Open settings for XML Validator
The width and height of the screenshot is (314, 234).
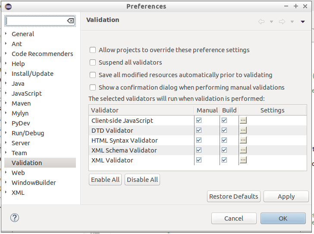[x=243, y=160]
